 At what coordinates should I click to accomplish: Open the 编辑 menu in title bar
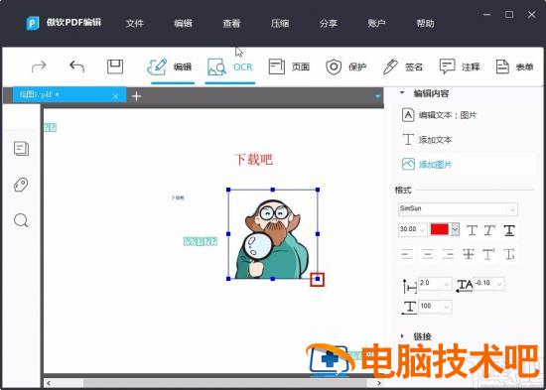pos(184,24)
